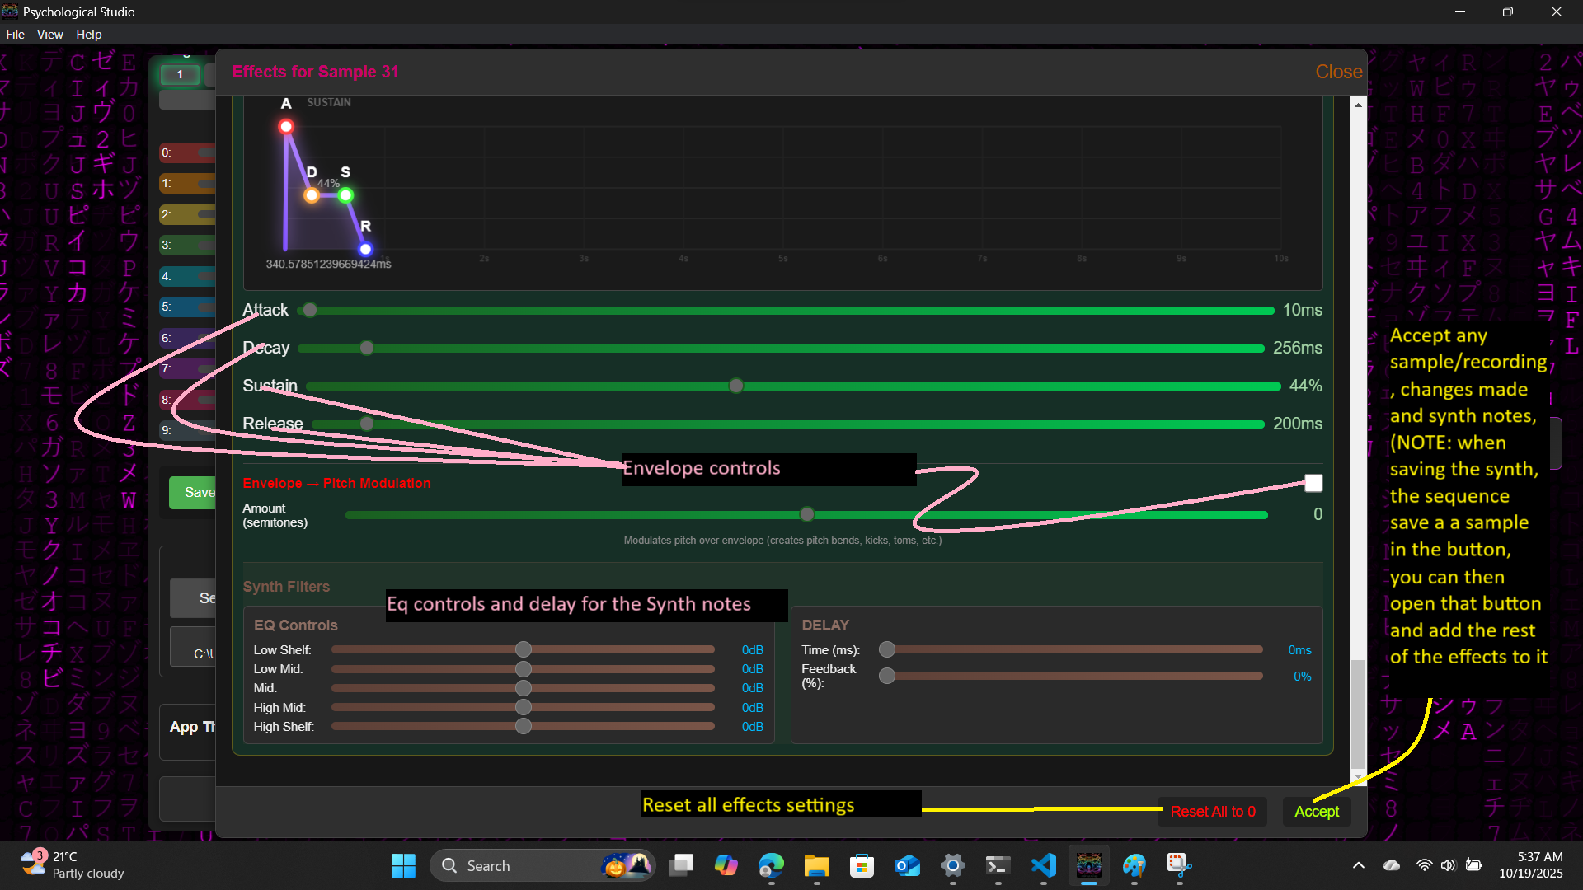Screen dimensions: 1583x890
Task: Open the Terminal taskbar icon
Action: [998, 865]
